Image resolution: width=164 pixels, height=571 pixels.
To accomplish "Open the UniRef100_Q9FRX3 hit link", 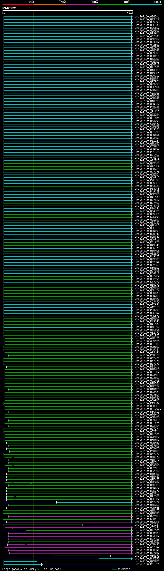I will (147, 25).
